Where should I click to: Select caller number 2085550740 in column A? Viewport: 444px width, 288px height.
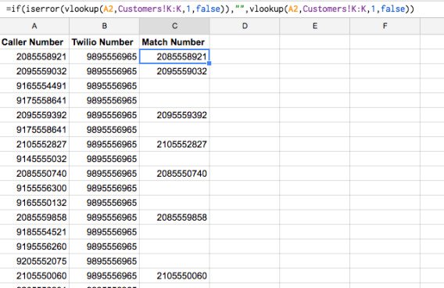(34, 174)
